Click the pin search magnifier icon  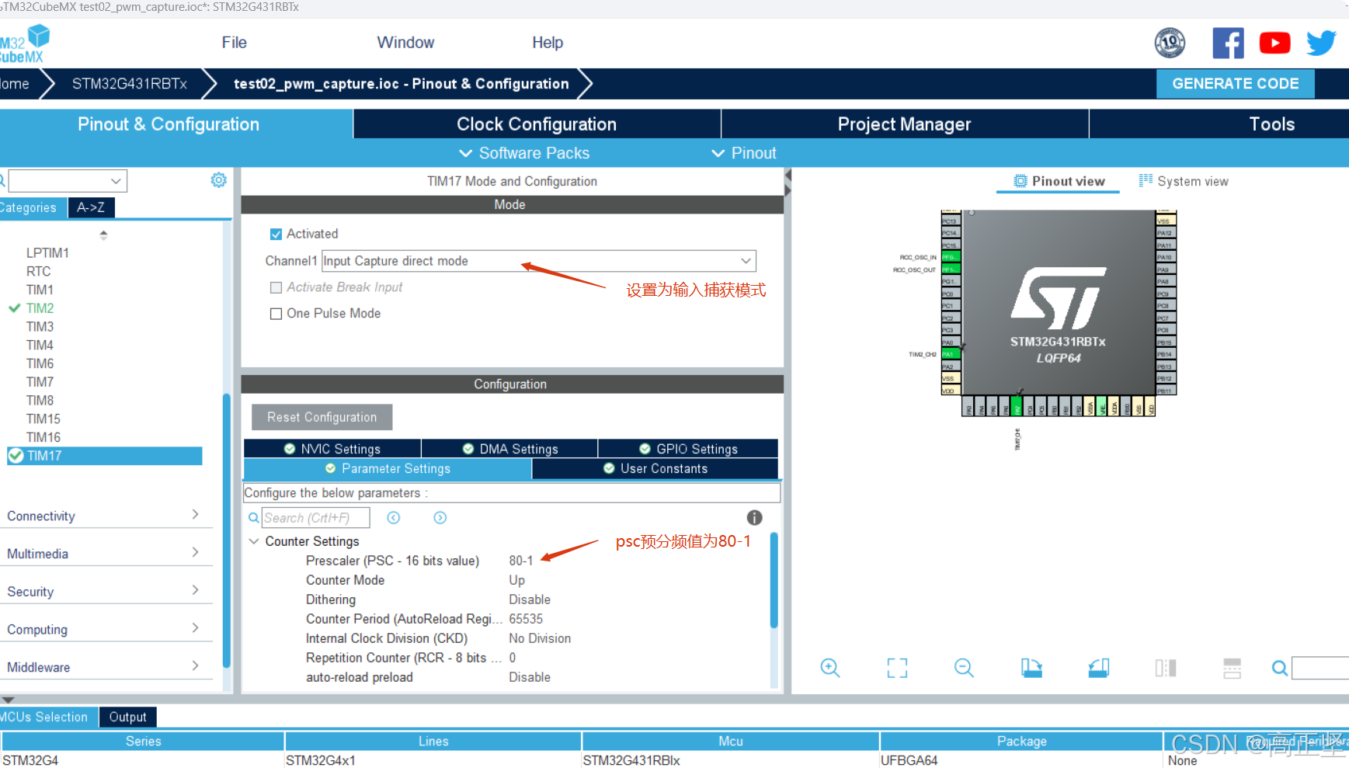(x=1279, y=668)
